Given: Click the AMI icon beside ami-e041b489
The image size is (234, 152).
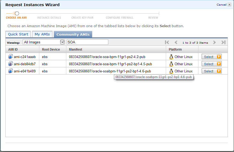Looking at the screenshot, I should point(10,71).
